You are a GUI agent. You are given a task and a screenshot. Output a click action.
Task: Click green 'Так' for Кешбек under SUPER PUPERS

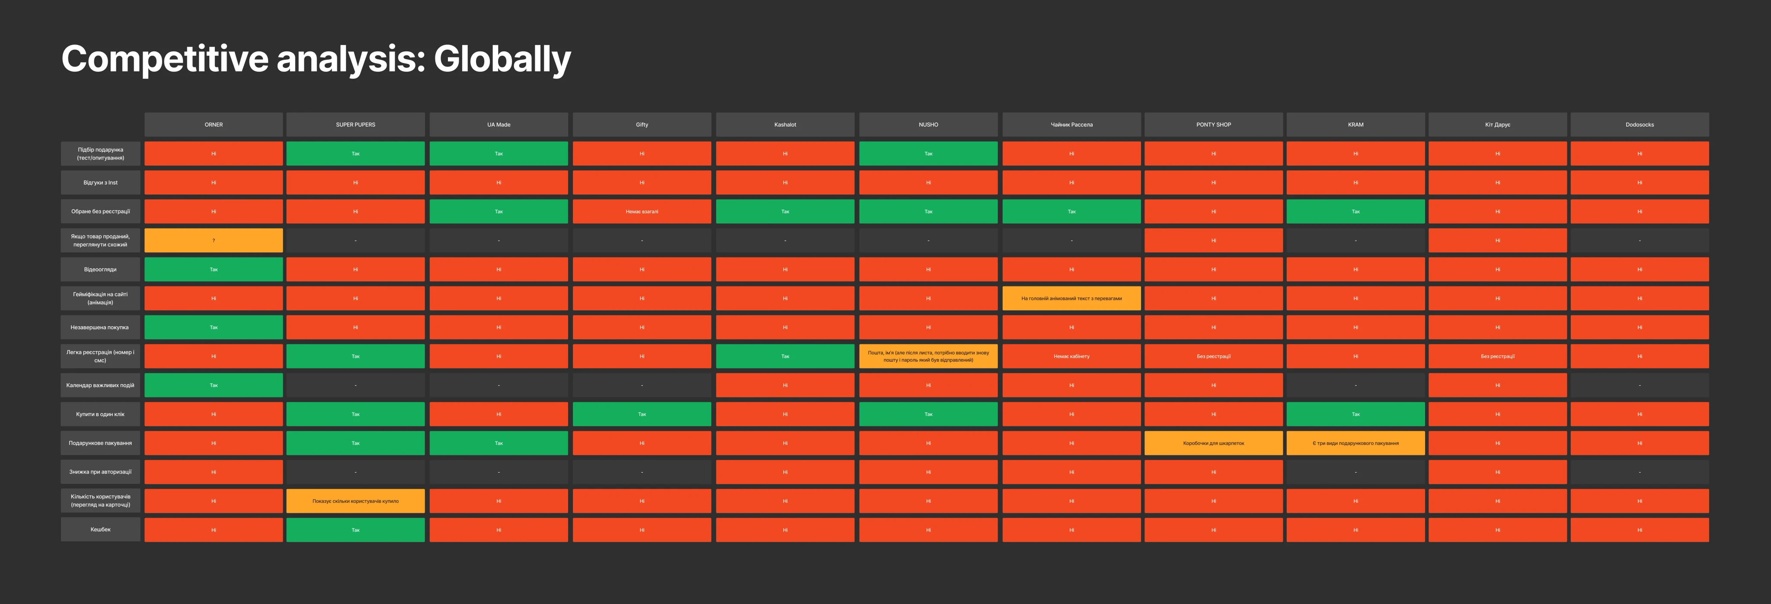click(355, 530)
